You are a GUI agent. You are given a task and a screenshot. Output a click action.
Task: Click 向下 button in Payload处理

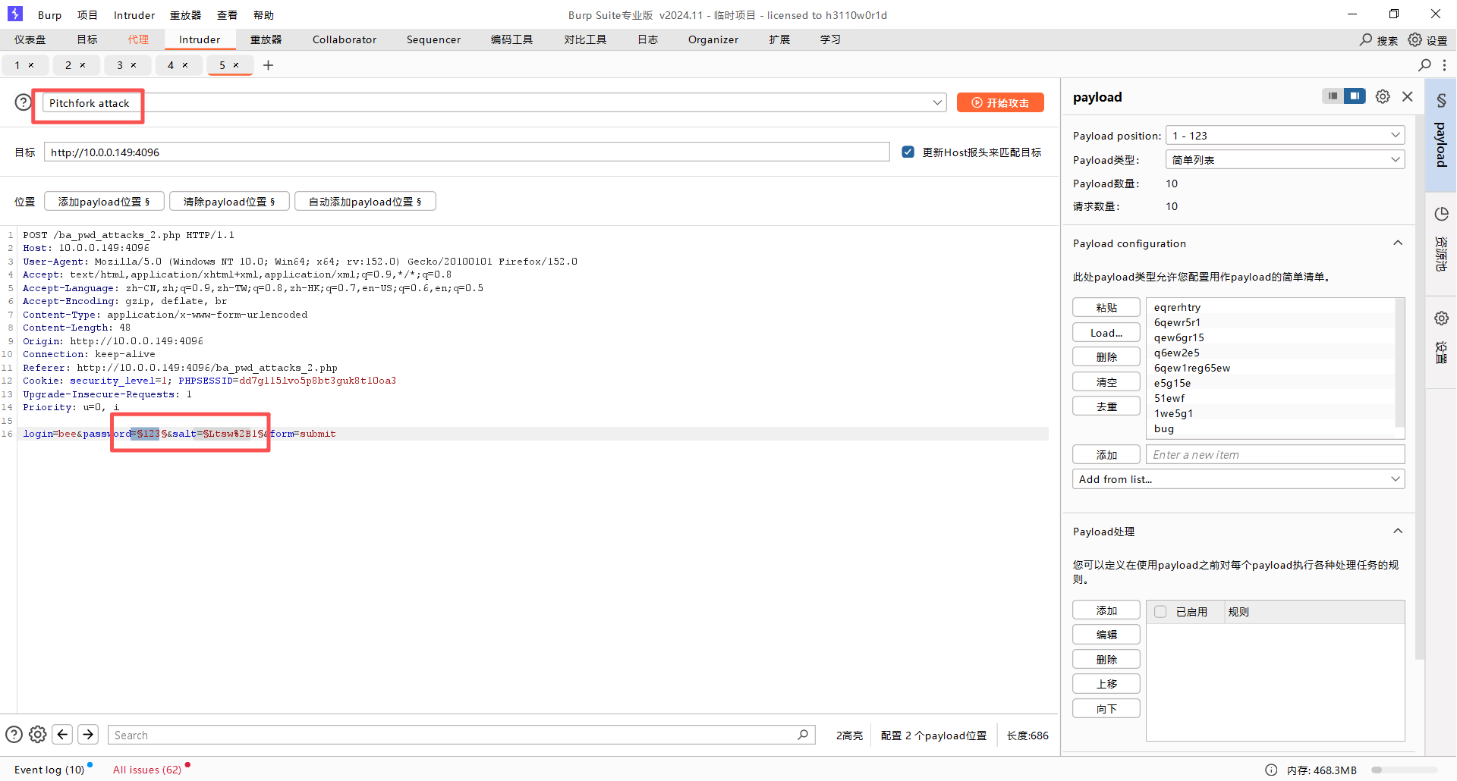[x=1106, y=709]
